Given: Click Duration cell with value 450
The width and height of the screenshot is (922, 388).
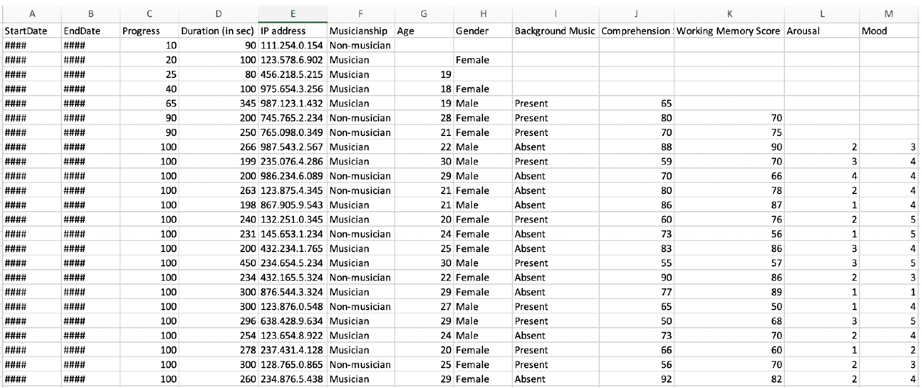Looking at the screenshot, I should tap(218, 263).
